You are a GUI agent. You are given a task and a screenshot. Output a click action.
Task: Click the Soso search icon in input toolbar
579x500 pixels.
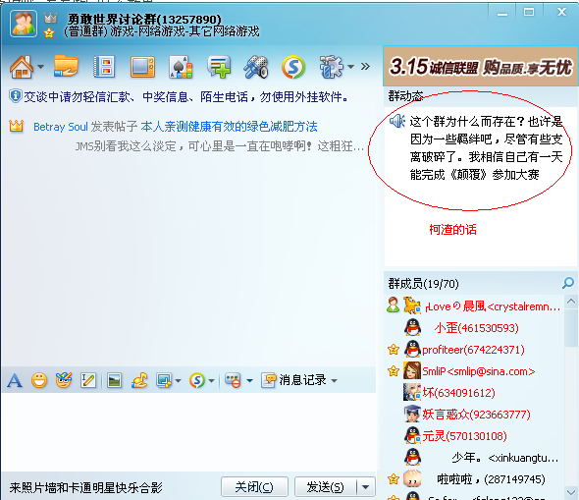[197, 380]
